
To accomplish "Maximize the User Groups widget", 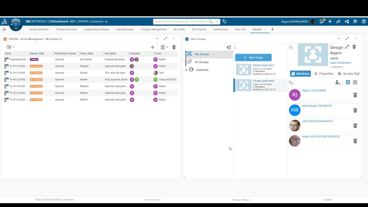I will (347, 39).
